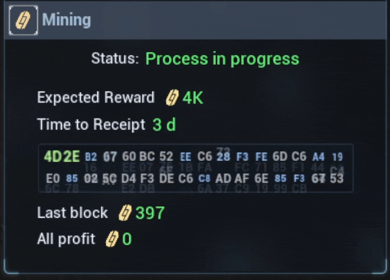Click the Mining panel header coin icon
The width and height of the screenshot is (390, 280).
tap(23, 20)
